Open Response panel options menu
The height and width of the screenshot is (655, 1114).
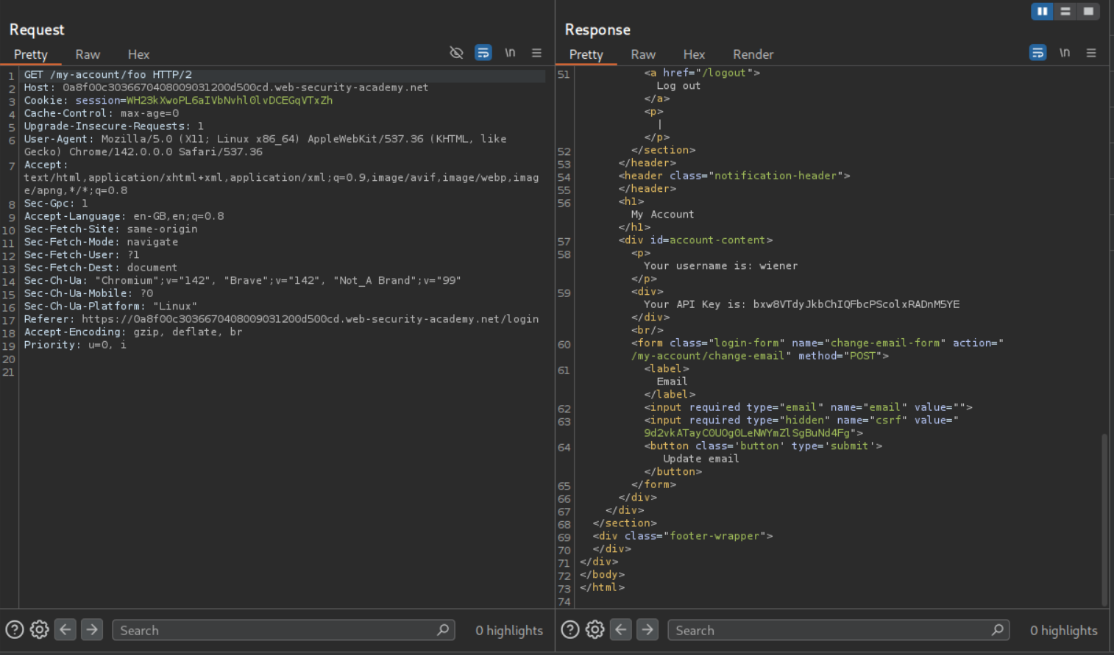point(1091,53)
